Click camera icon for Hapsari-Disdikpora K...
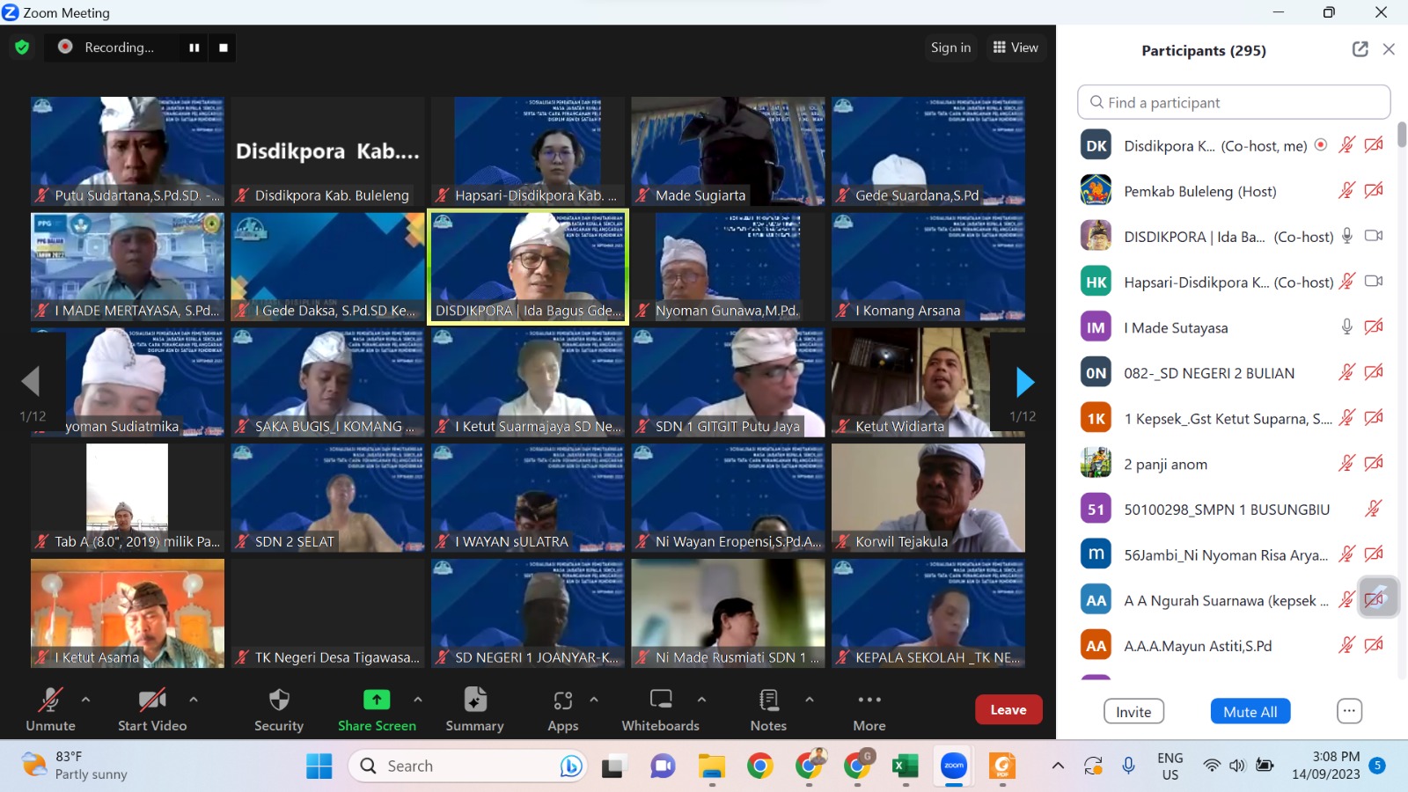This screenshot has height=792, width=1408. click(1374, 282)
